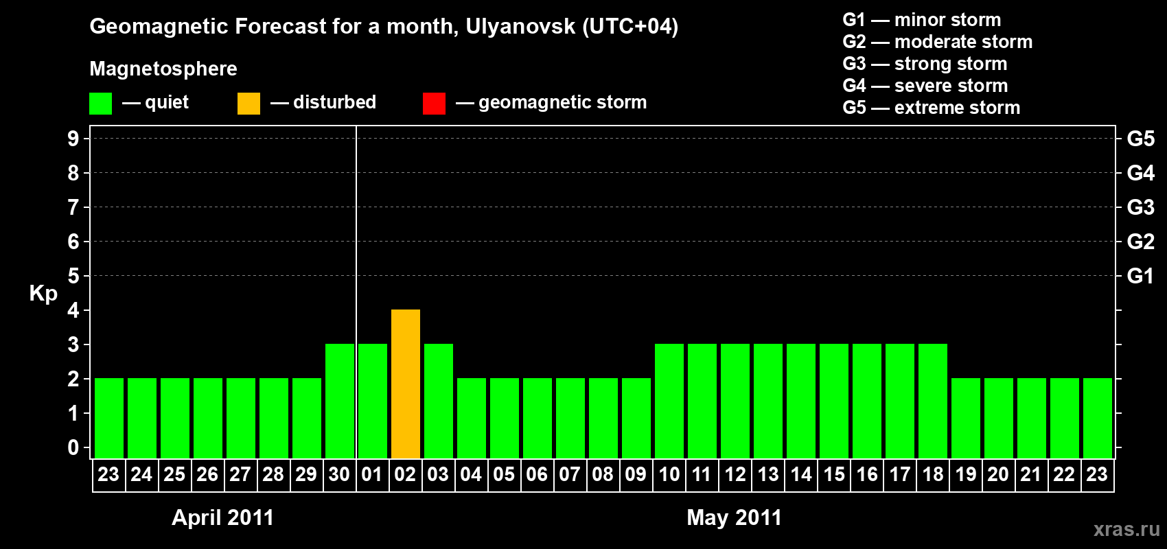Click the Kp axis label
This screenshot has width=1167, height=549.
(x=43, y=294)
